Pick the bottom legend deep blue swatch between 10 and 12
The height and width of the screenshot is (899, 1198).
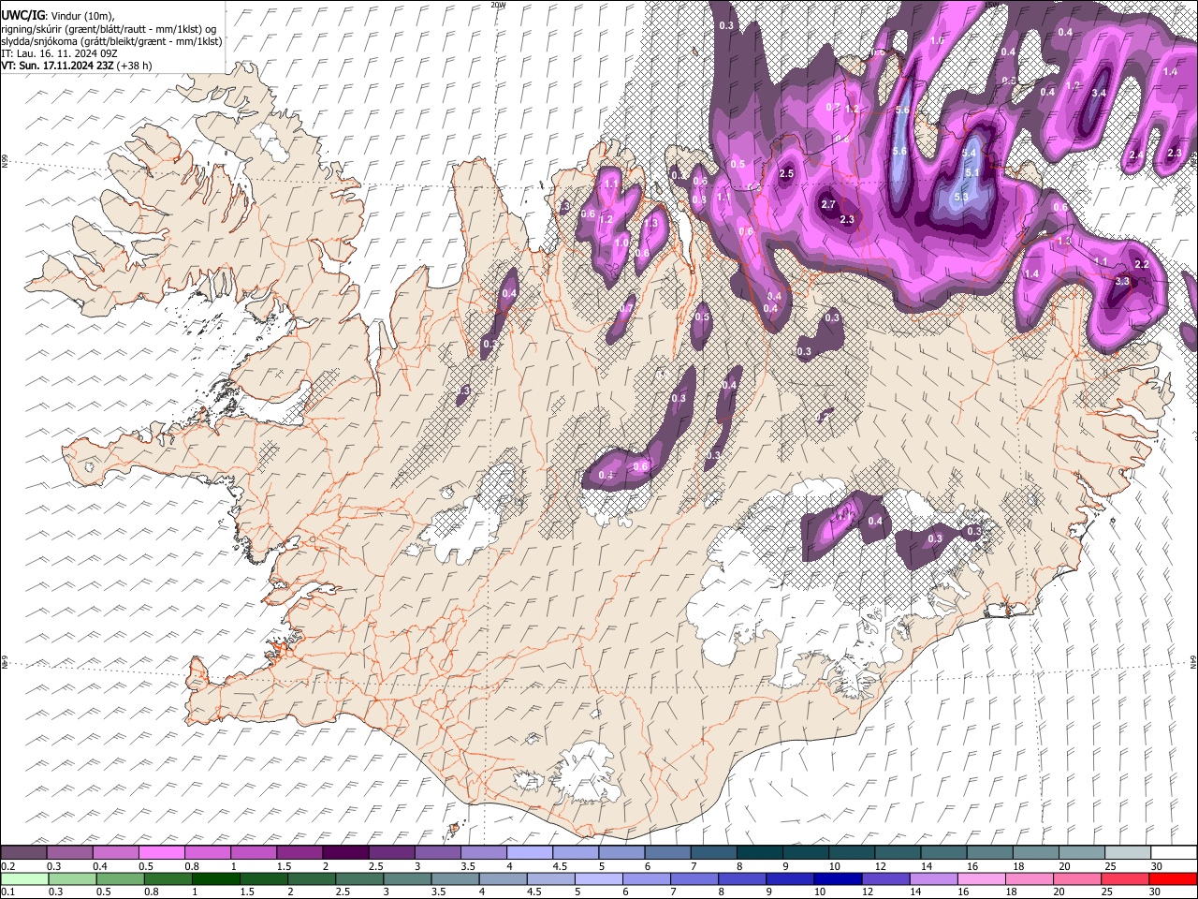pyautogui.click(x=837, y=878)
